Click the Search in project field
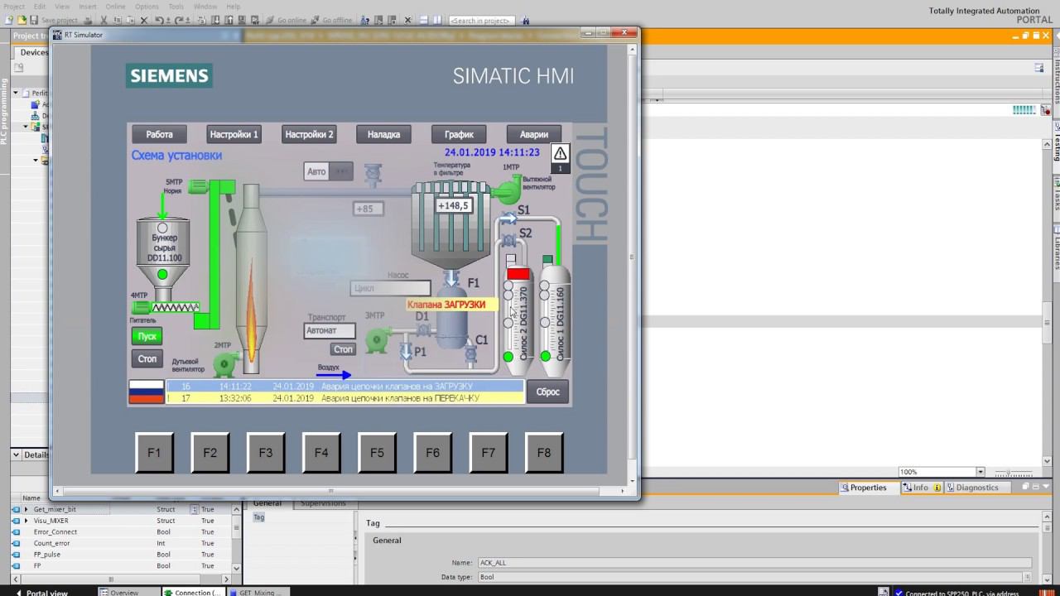Screen dimensions: 1060x596 click(482, 20)
